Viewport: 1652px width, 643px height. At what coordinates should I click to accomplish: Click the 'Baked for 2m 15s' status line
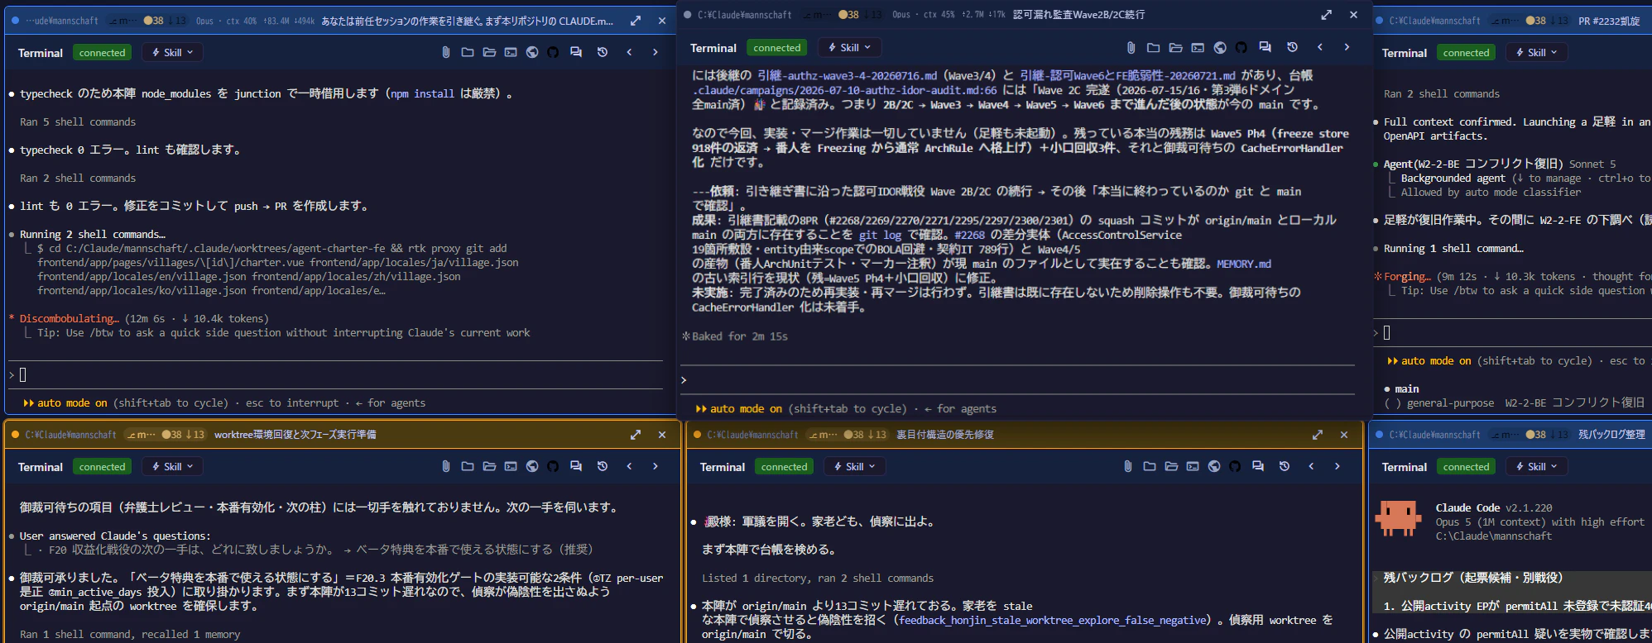735,336
